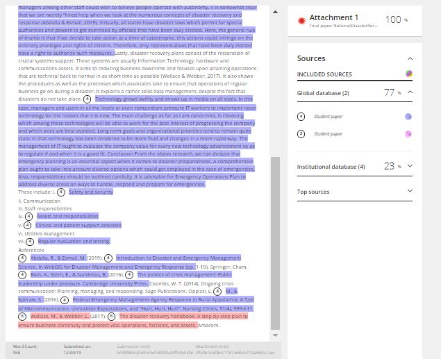This screenshot has width=441, height=359.
Task: Click highlighted 'Boin, A., Stern, E., & Sundelius'
Action: [69, 275]
